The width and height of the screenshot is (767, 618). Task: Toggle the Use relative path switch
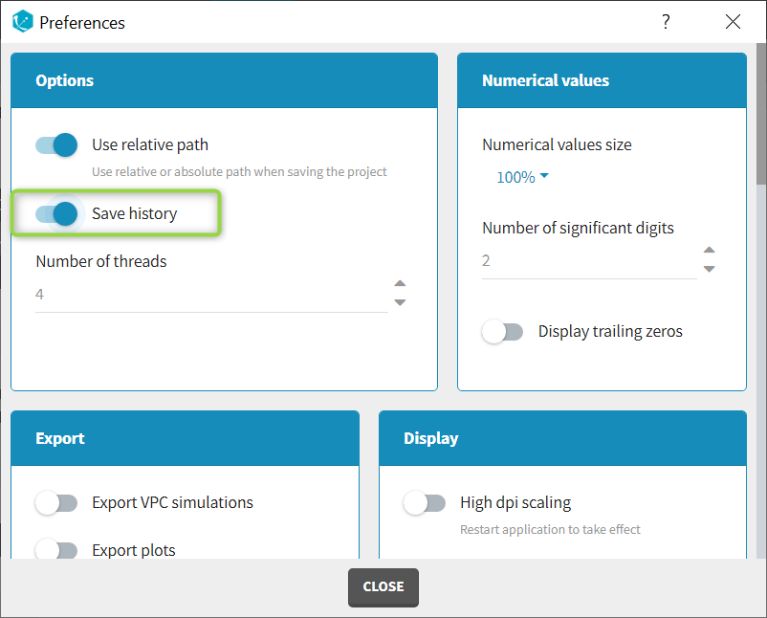tap(56, 145)
